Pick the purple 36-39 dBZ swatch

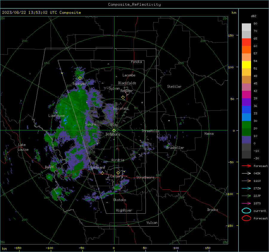(246, 102)
